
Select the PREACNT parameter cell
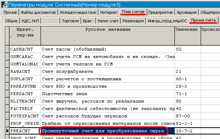click(25, 131)
